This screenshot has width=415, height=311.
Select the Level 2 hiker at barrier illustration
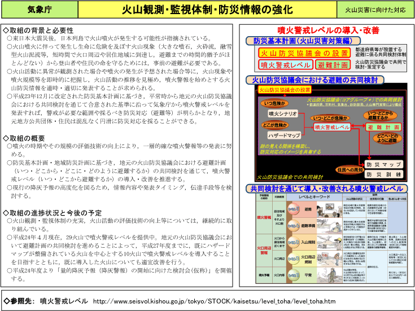click(x=329, y=259)
